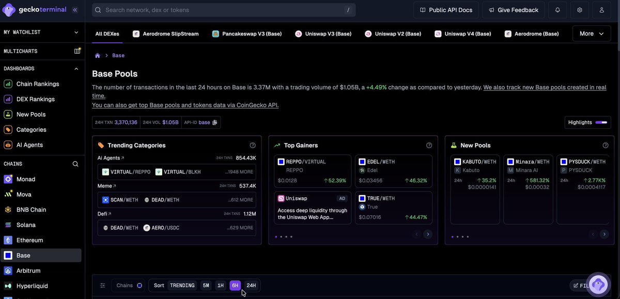The width and height of the screenshot is (620, 299).
Task: Open Ai Agents category link
Action: point(111,158)
